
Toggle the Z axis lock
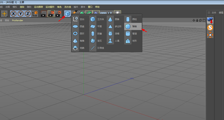tap(28, 14)
